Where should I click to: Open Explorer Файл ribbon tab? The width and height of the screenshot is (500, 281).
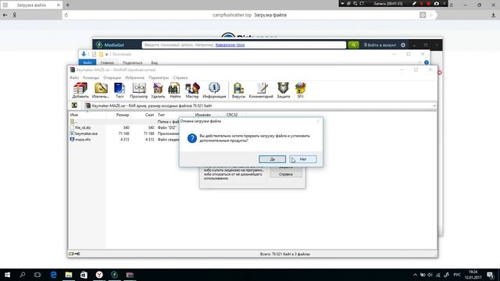tap(87, 62)
